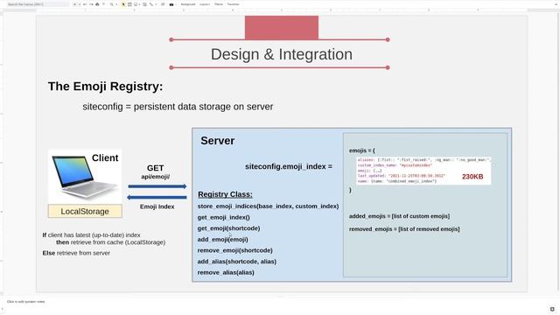Select the JSON code snippet image
This screenshot has height=315, width=560.
[x=423, y=171]
